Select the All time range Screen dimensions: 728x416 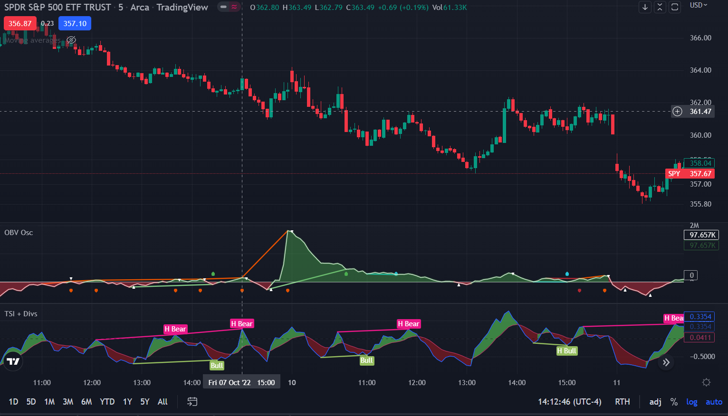point(163,402)
